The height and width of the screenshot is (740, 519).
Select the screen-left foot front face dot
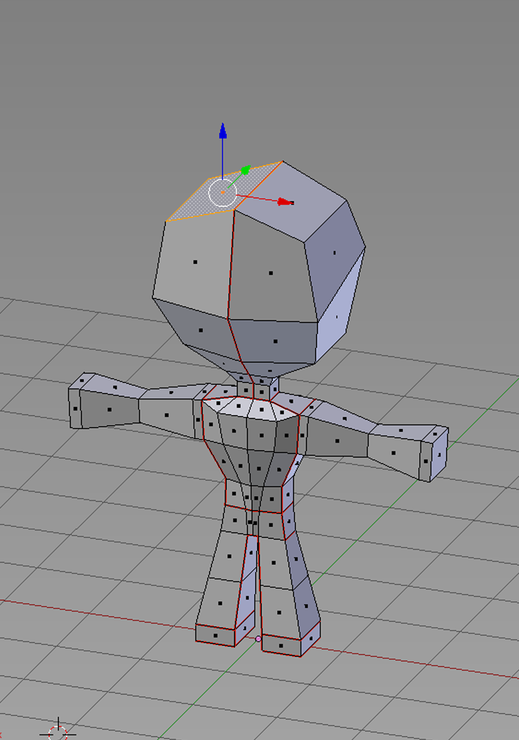[x=215, y=636]
